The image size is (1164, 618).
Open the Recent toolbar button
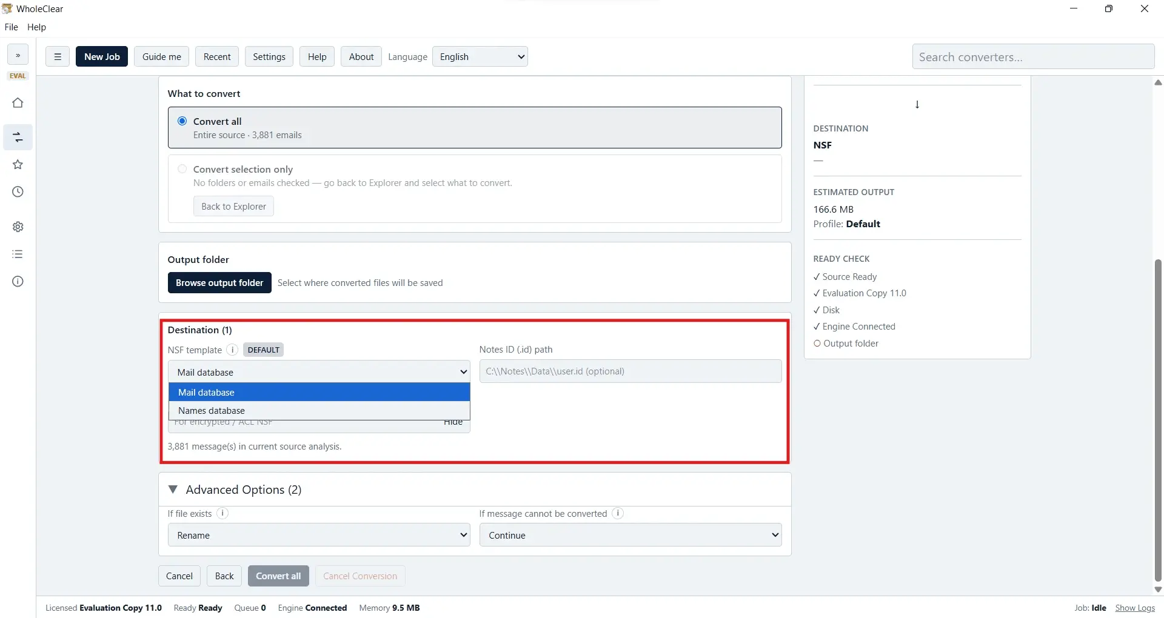(217, 56)
